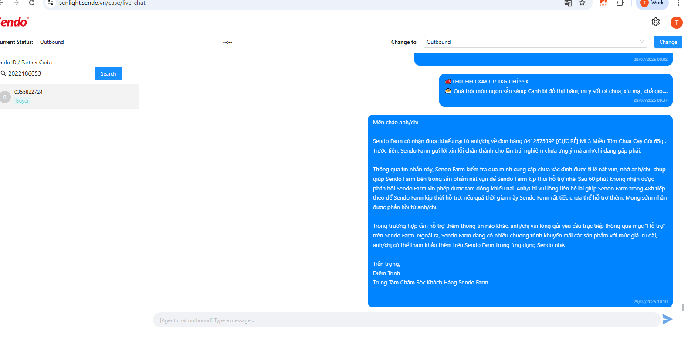Focus the Sendo ID / Partner Code field

[x=45, y=73]
